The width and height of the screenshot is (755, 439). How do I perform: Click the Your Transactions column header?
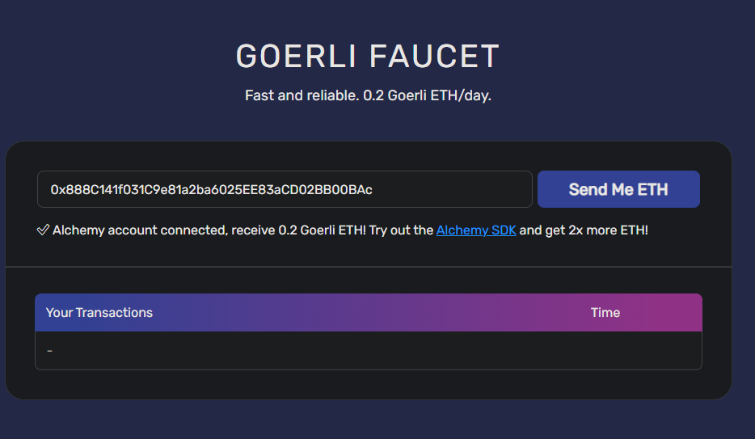tap(99, 313)
